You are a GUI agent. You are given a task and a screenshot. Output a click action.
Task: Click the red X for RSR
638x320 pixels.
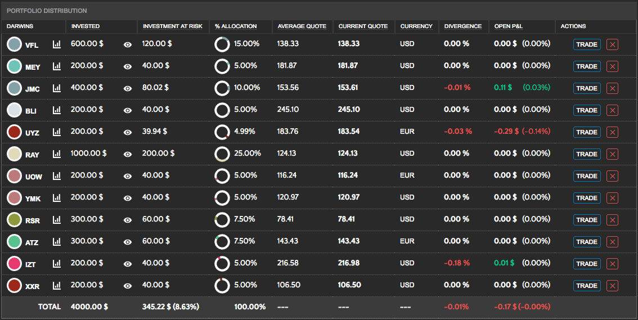coord(612,220)
